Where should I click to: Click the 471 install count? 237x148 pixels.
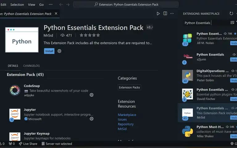click(x=66, y=35)
